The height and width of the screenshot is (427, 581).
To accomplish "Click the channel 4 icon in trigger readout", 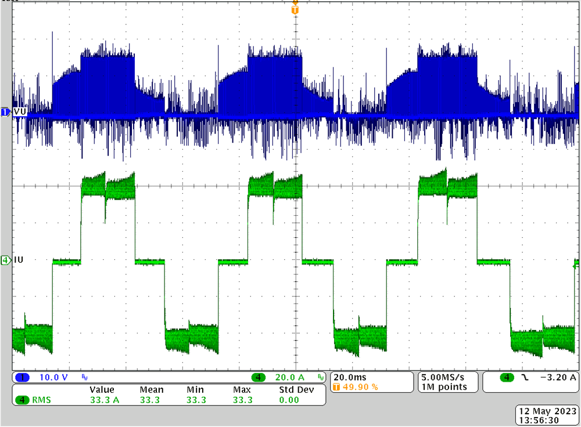I will pyautogui.click(x=506, y=377).
